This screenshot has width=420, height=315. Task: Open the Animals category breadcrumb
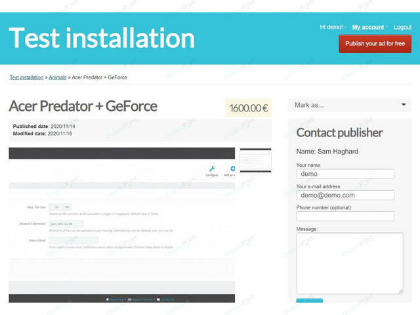[x=58, y=77]
